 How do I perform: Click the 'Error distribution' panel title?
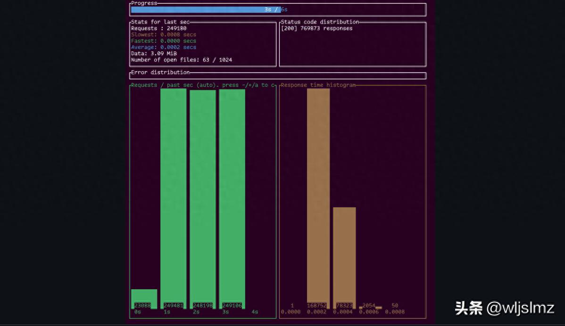click(160, 73)
